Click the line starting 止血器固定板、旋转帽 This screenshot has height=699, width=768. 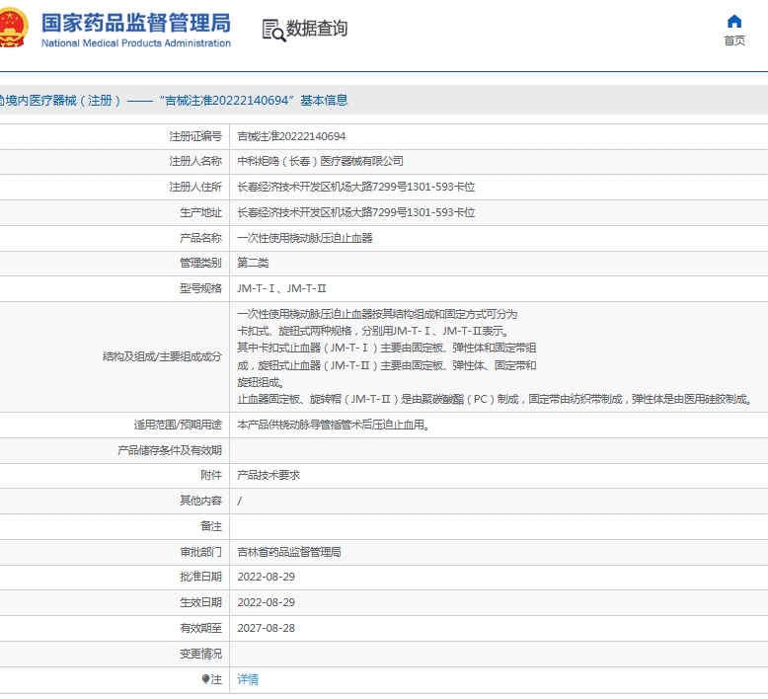(495, 399)
